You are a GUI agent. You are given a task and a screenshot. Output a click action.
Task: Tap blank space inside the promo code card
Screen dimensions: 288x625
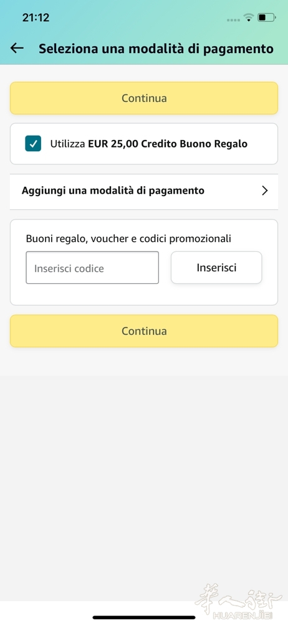(144, 295)
